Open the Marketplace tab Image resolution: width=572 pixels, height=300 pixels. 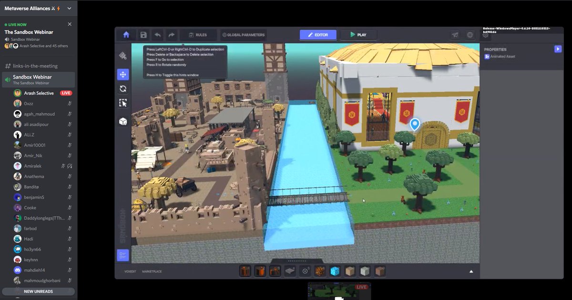[152, 271]
